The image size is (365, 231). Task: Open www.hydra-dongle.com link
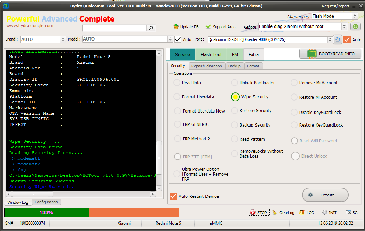point(30,26)
